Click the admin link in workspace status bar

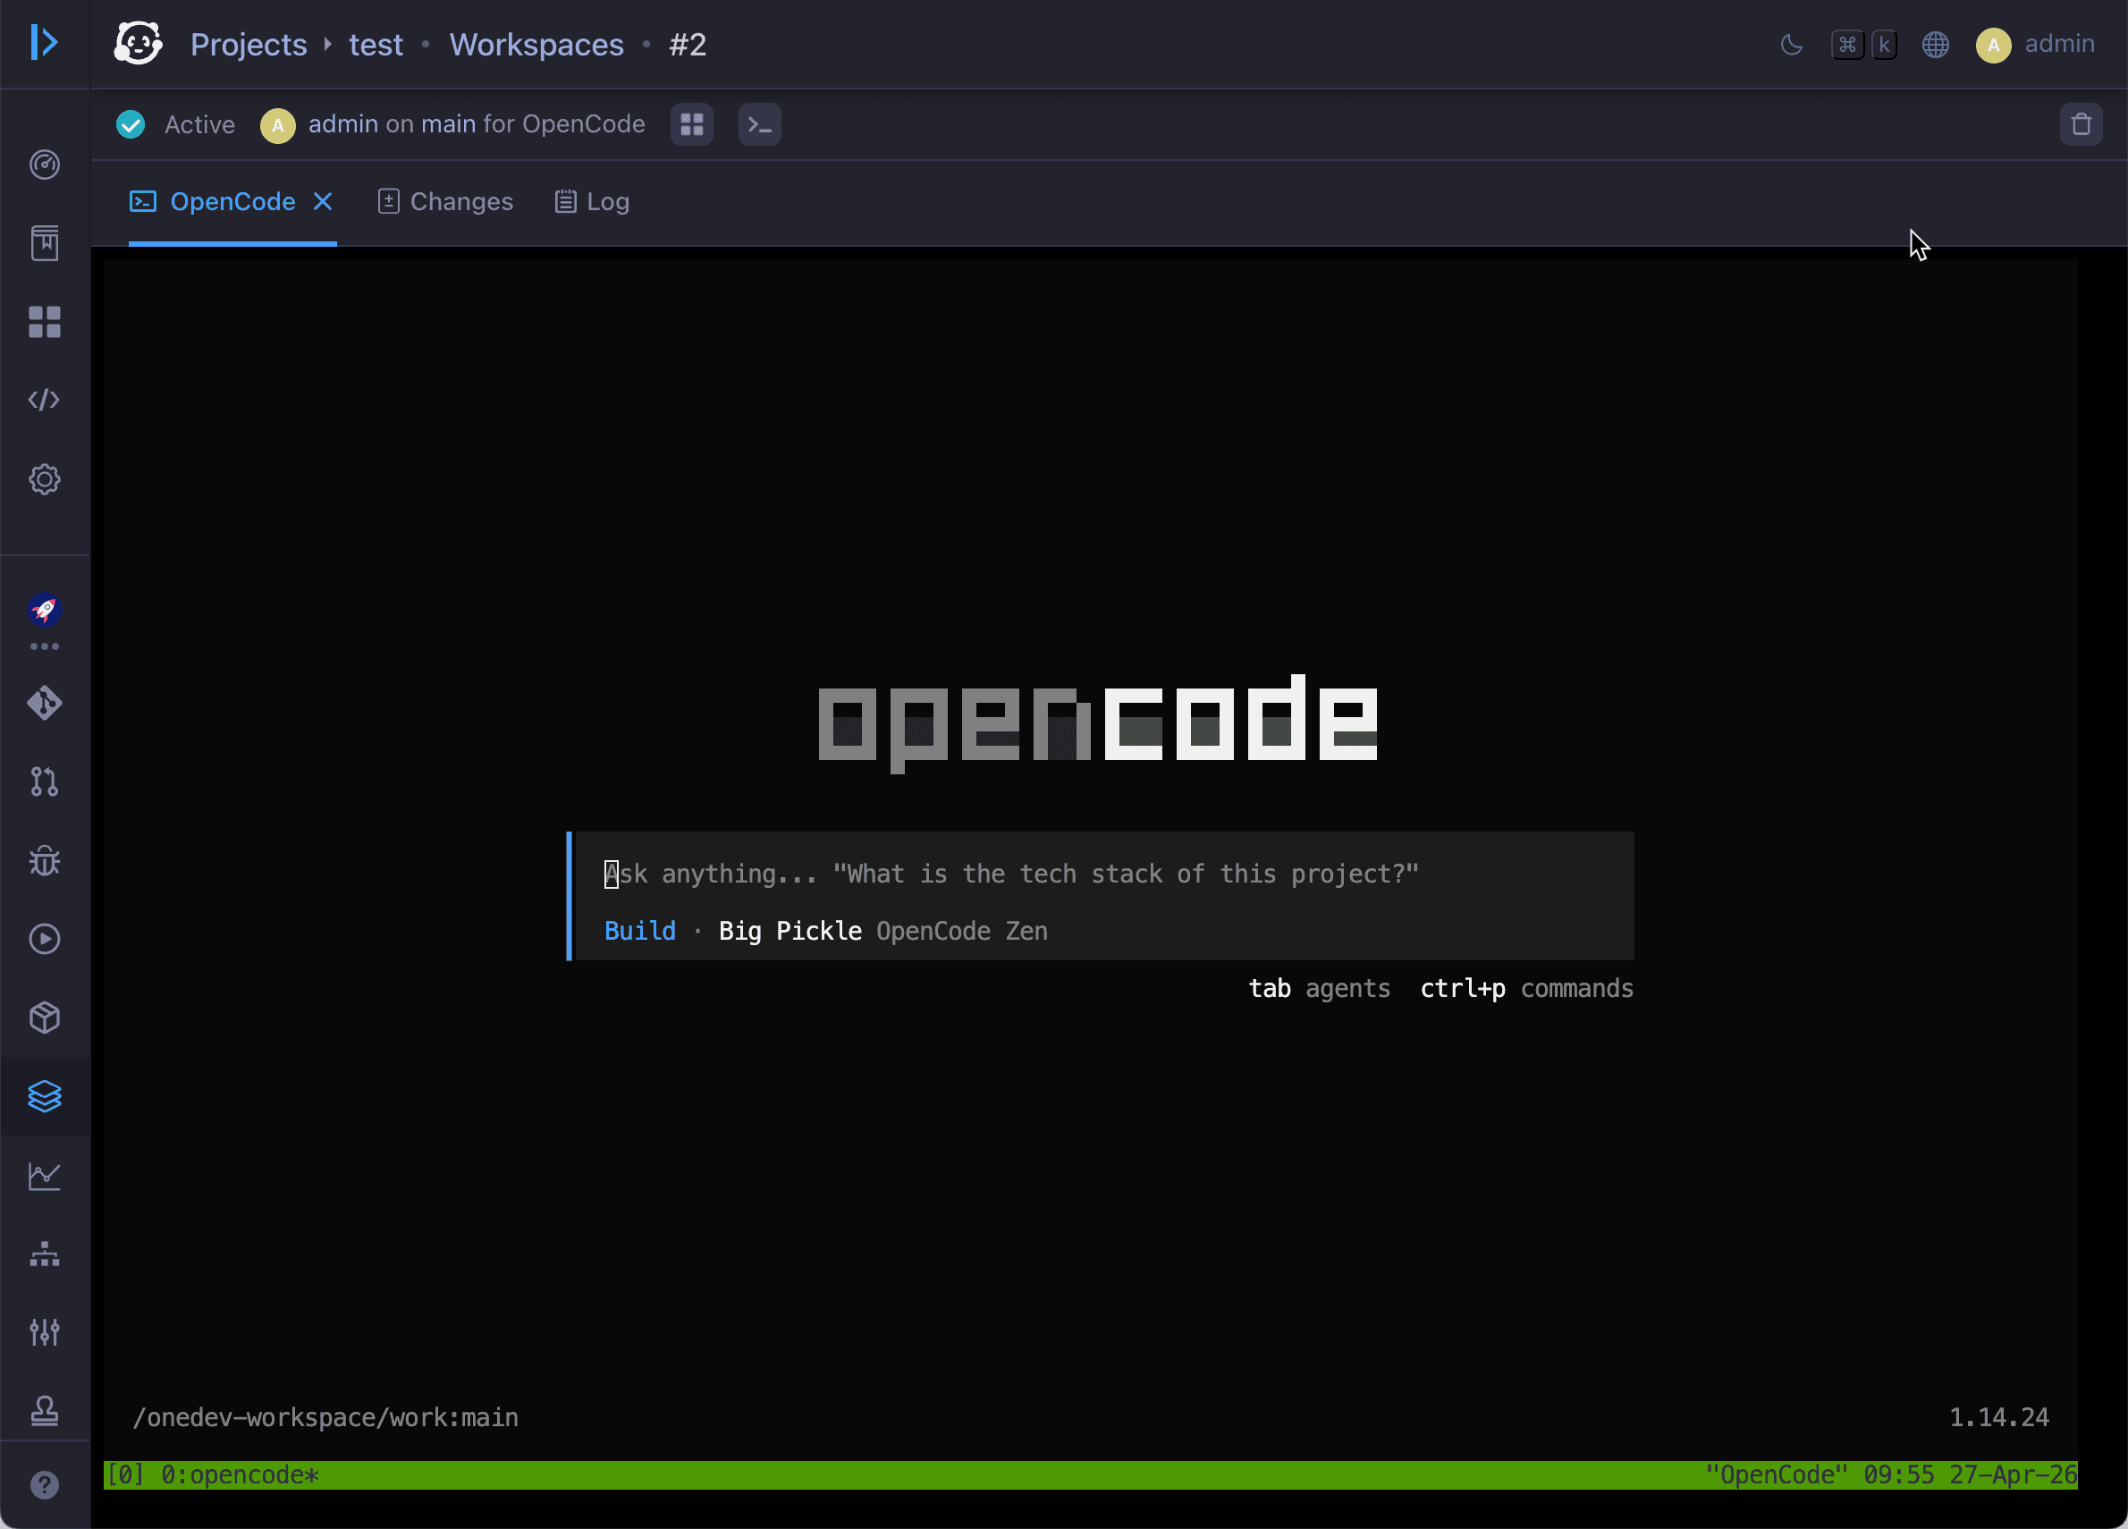343,123
